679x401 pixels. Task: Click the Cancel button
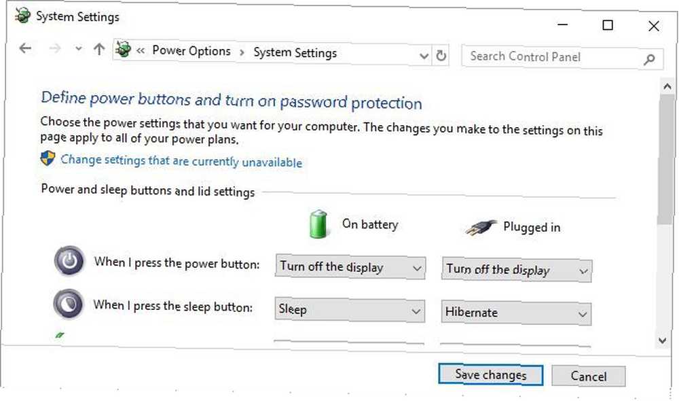pos(588,376)
